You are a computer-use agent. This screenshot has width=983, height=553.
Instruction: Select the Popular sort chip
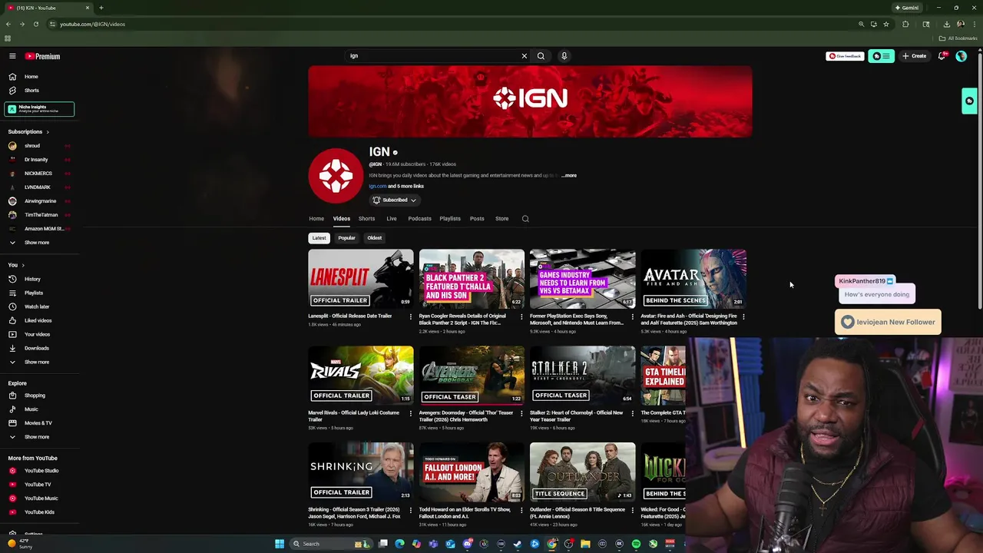point(346,238)
